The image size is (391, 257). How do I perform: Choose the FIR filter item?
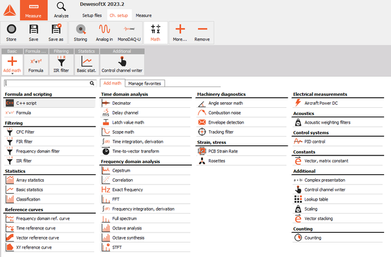pos(50,142)
